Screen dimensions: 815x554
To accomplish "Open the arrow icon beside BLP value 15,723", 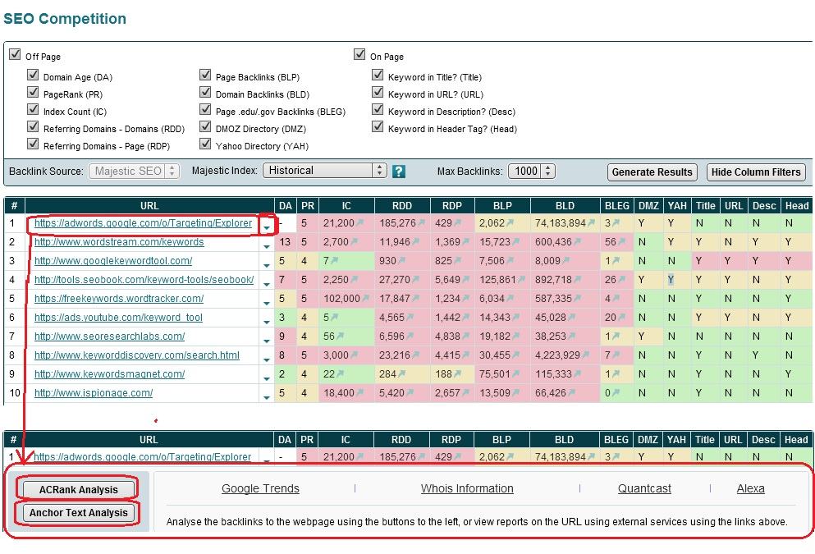I will 516,241.
